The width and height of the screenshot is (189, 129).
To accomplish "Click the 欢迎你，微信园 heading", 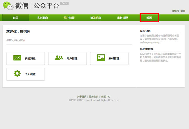I will [18, 32].
